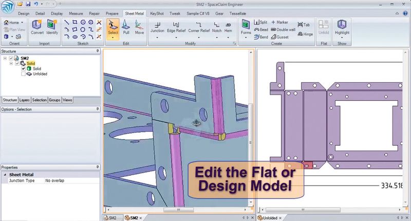Screen dimensions: 411x221
Task: Click the Help question mark icon
Action: pyautogui.click(x=406, y=13)
